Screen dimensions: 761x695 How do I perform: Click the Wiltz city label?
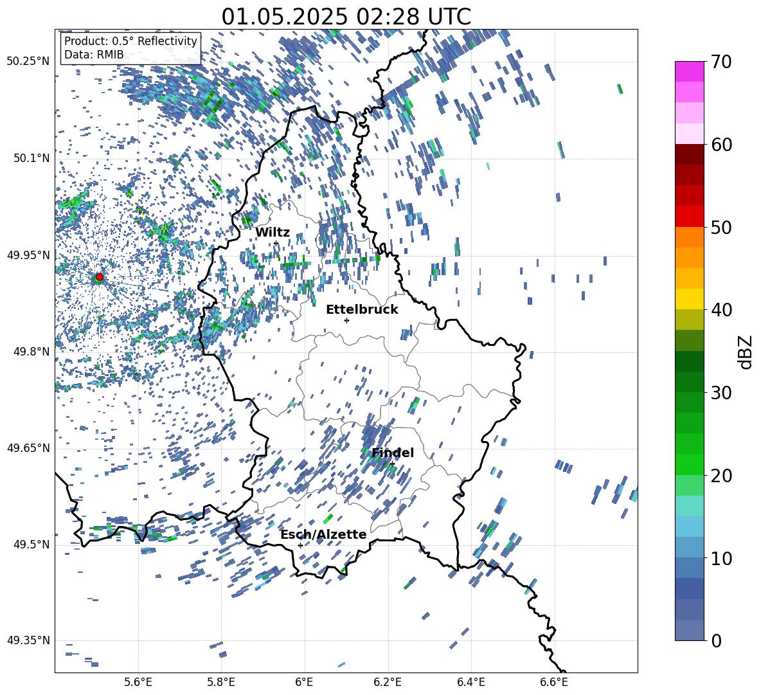pos(273,233)
